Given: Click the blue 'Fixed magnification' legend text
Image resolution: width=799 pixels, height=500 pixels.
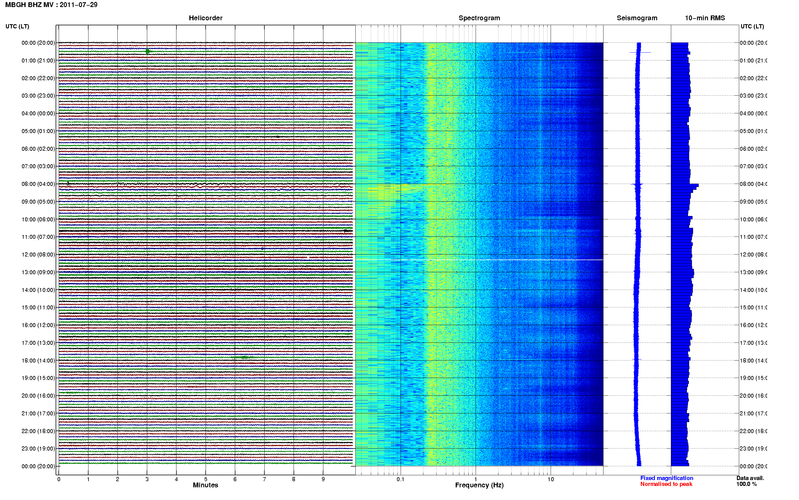Looking at the screenshot, I should tap(667, 478).
